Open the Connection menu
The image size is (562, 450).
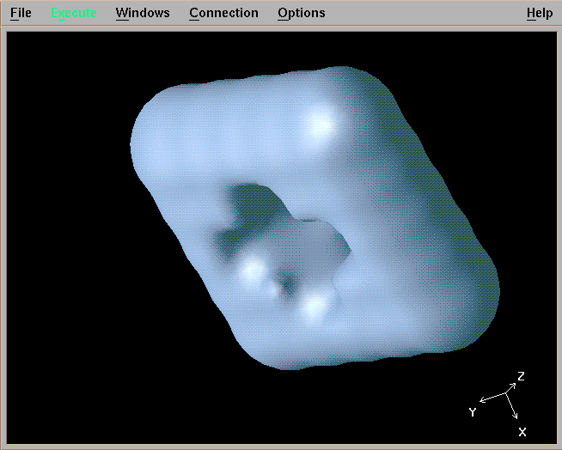tap(223, 13)
